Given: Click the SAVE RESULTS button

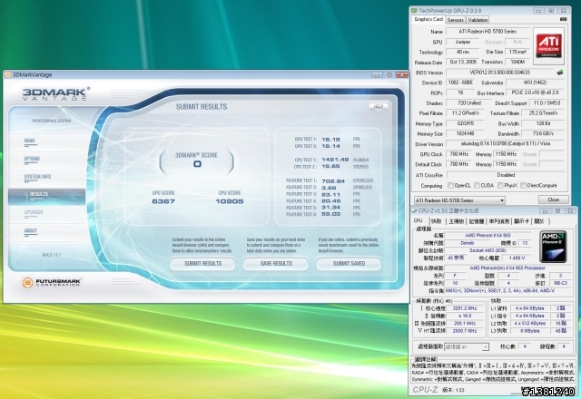Looking at the screenshot, I should click(276, 264).
